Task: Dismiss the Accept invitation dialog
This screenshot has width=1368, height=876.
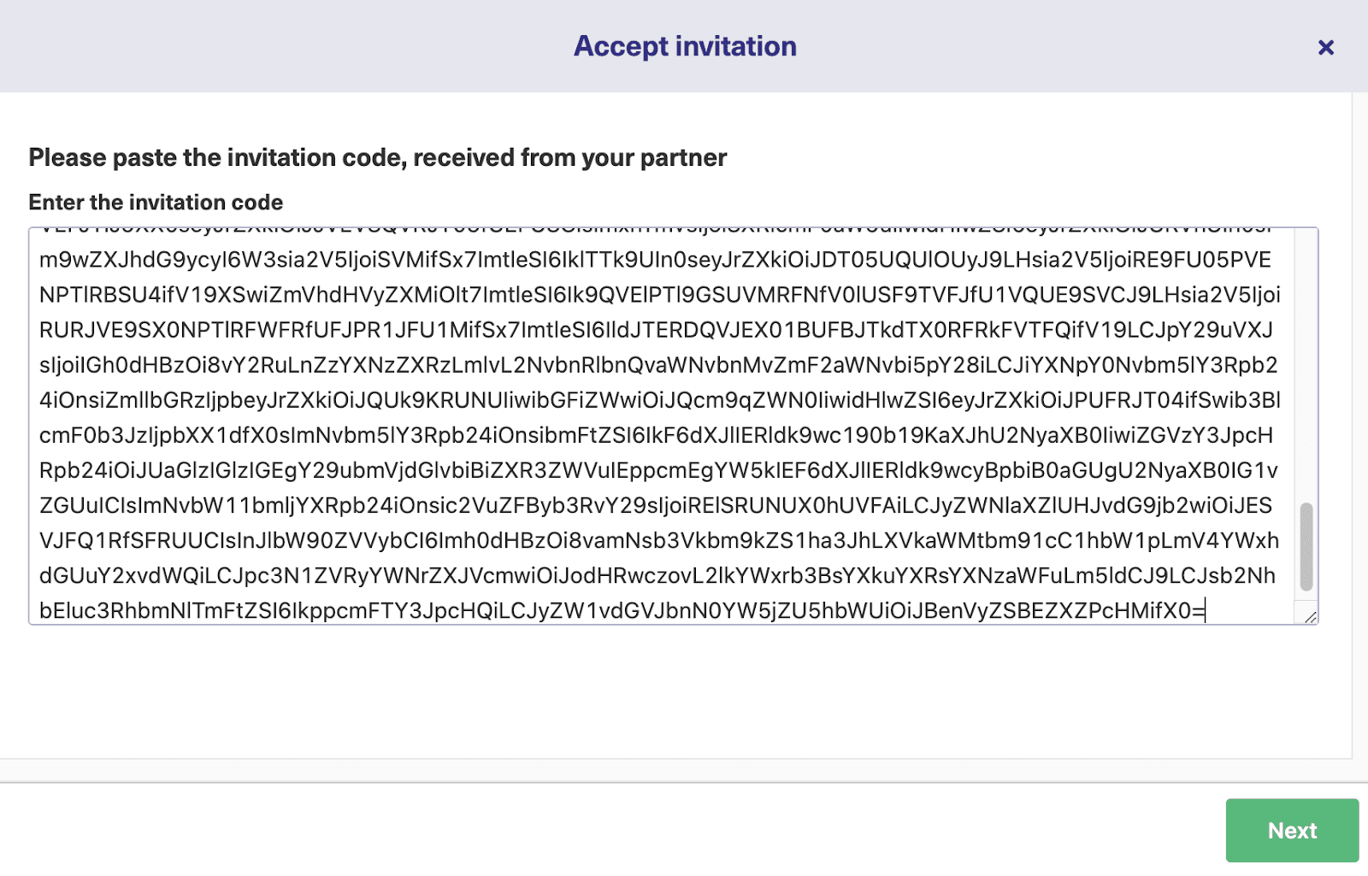Action: pos(1326,47)
